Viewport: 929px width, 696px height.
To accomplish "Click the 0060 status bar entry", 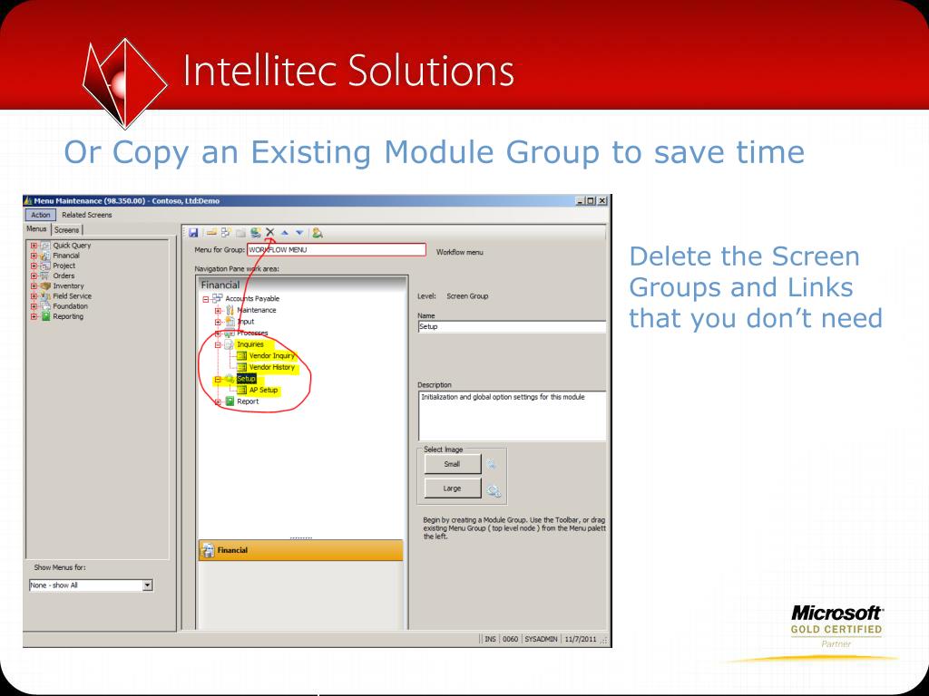I will point(510,639).
